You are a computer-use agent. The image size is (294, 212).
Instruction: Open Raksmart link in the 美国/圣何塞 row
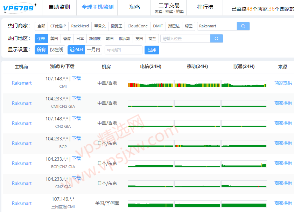tap(22, 203)
